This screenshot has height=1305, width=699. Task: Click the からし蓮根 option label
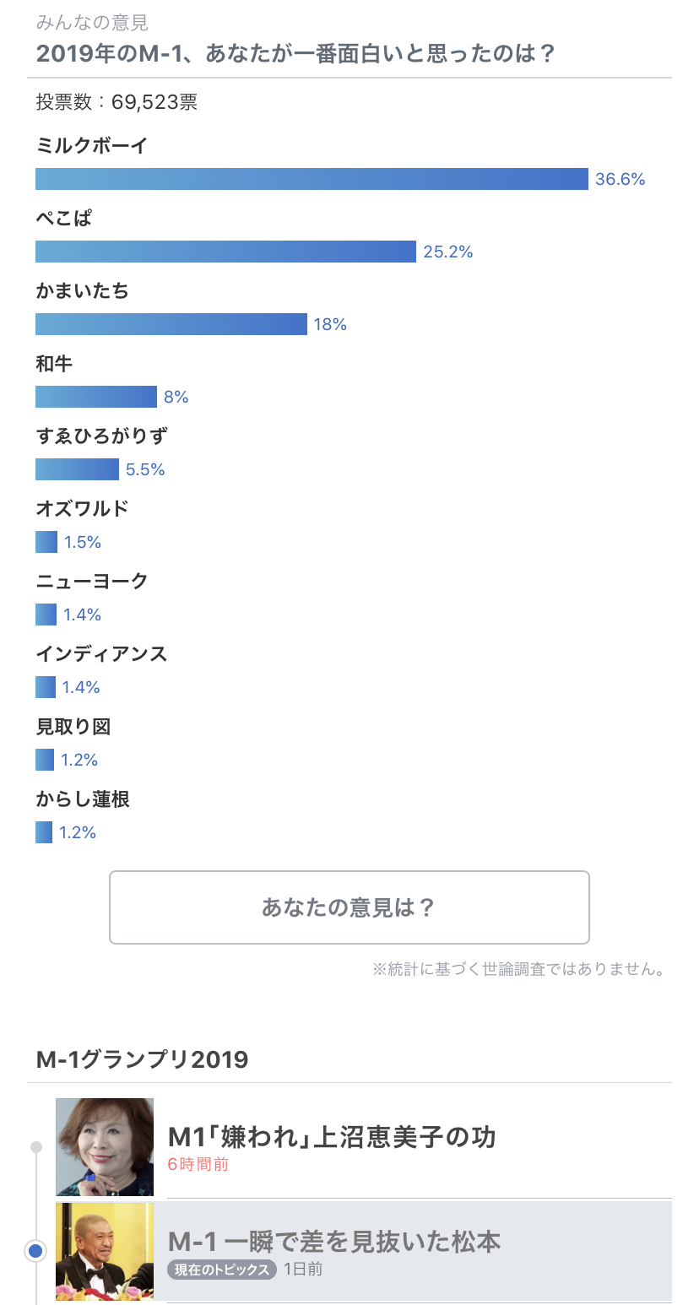point(83,799)
